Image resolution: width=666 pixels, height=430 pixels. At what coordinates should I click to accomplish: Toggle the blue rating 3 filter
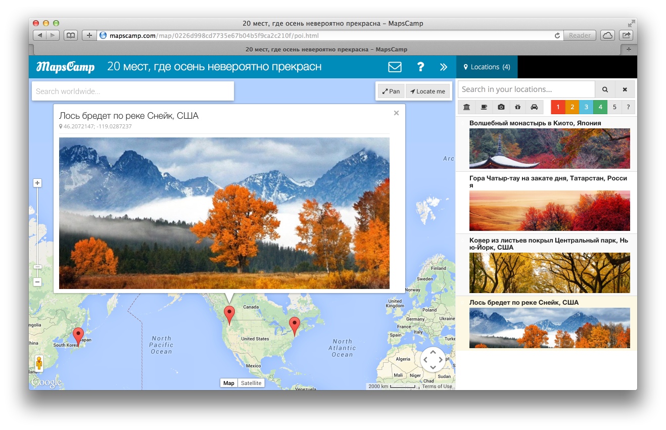tap(586, 107)
